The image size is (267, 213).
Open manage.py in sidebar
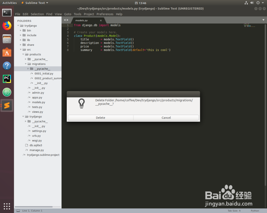(x=37, y=150)
